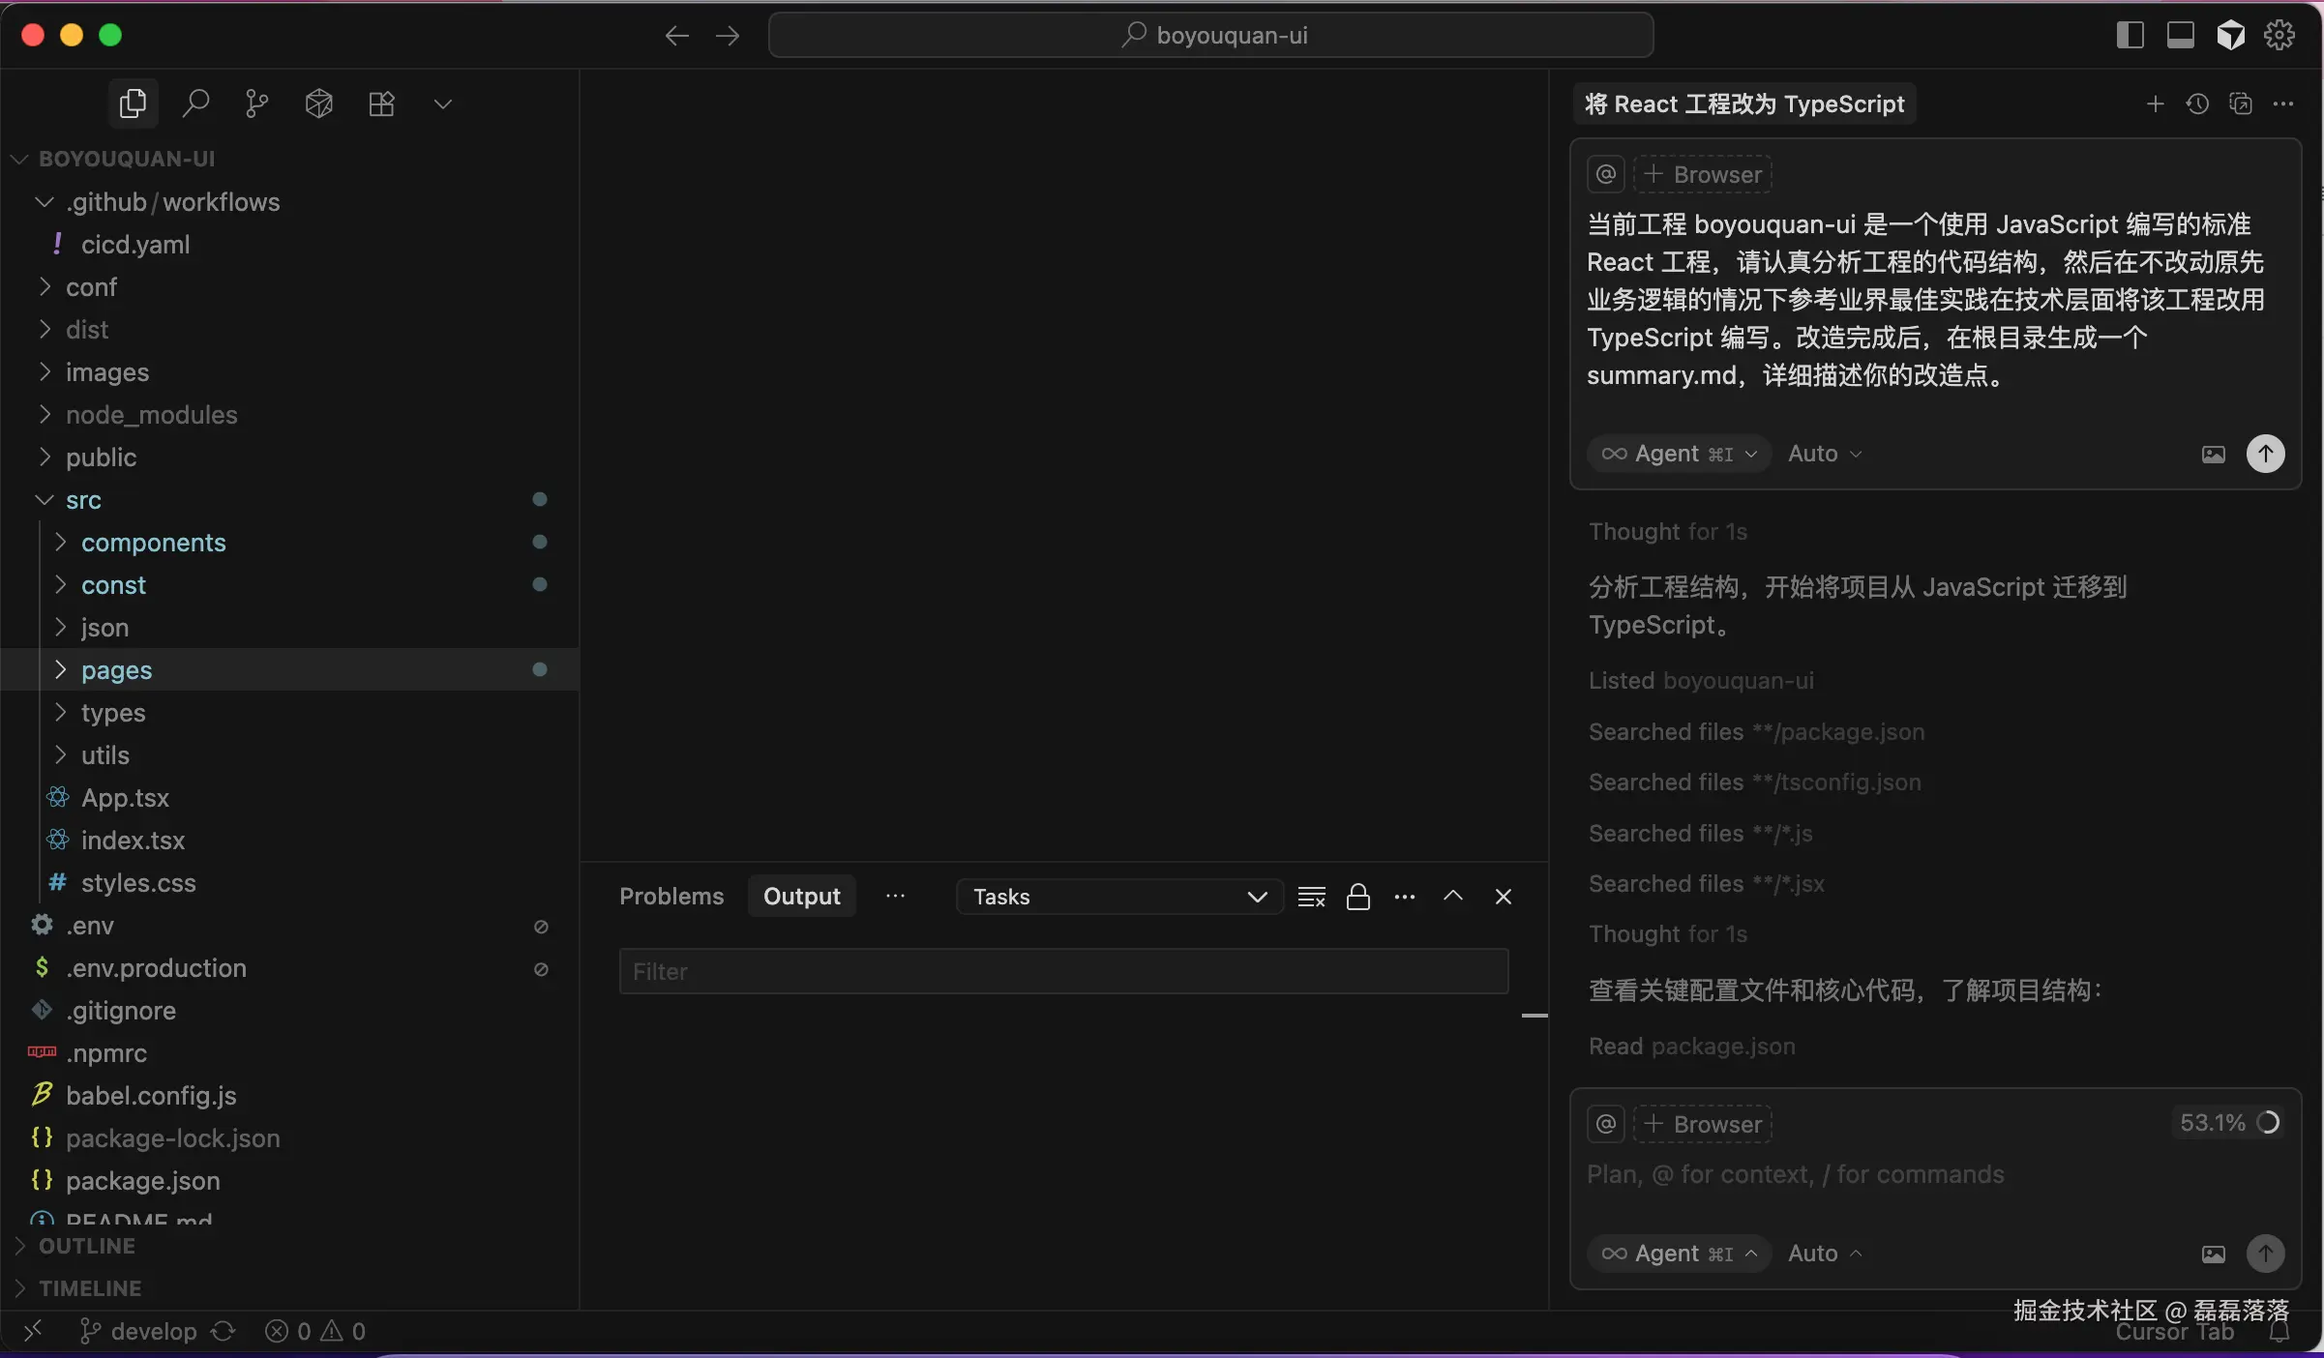
Task: Click the Browser context button in chat
Action: coord(1705,1124)
